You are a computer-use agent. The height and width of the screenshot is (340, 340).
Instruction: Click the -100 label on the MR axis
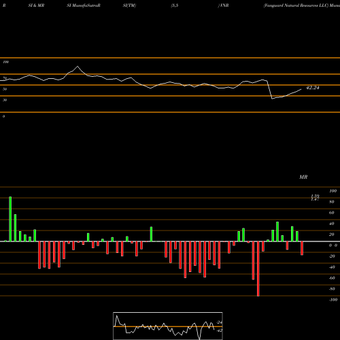[x=333, y=300]
